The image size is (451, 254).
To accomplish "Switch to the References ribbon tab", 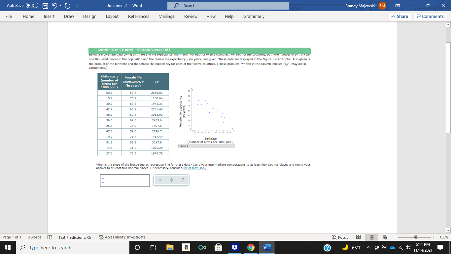I will pos(139,16).
